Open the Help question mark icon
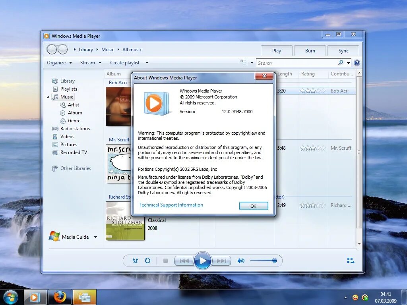Viewport: 407px width, 305px height. [357, 63]
